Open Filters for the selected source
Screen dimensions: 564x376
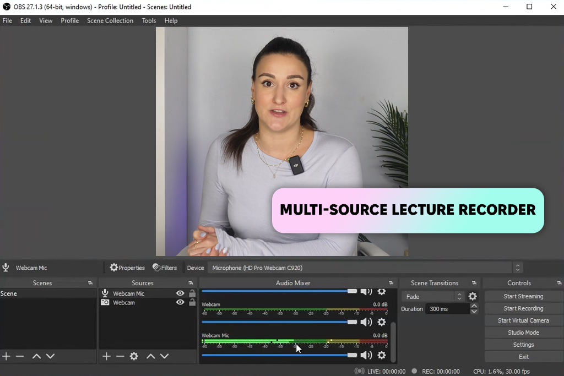pos(165,268)
